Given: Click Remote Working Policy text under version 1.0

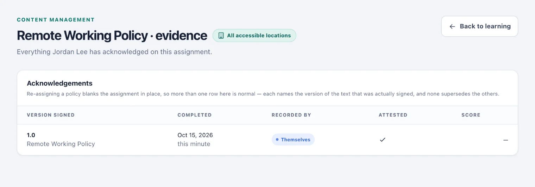Looking at the screenshot, I should 61,144.
